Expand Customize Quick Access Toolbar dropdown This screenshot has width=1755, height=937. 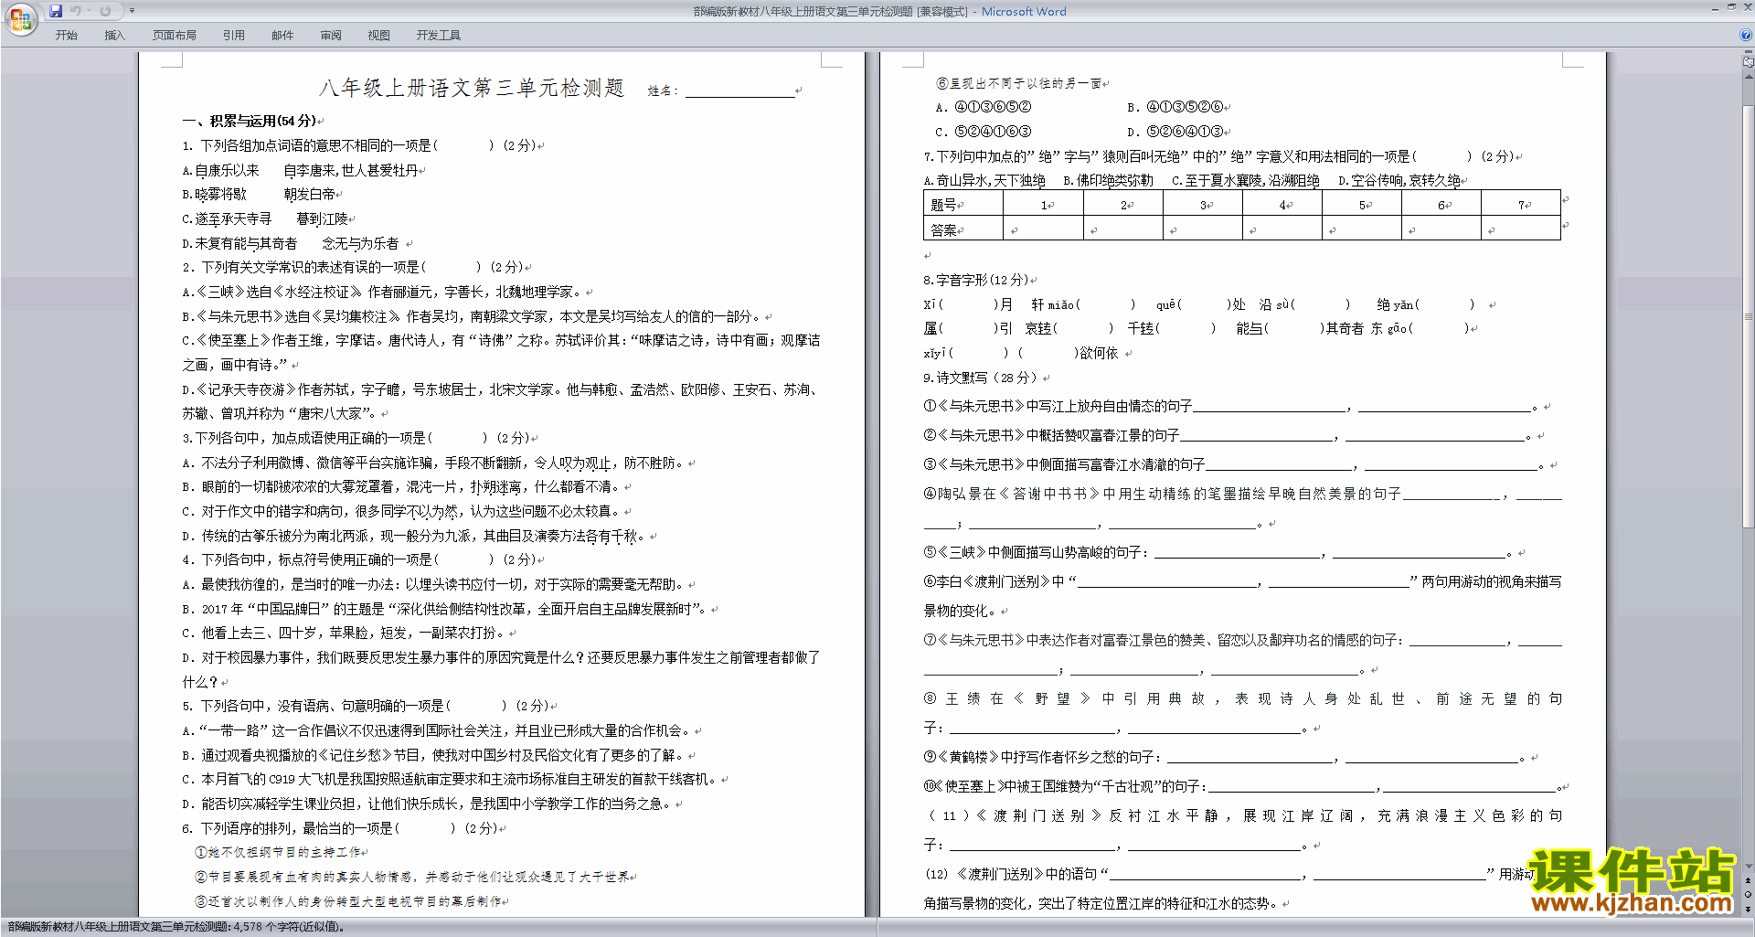pos(132,11)
